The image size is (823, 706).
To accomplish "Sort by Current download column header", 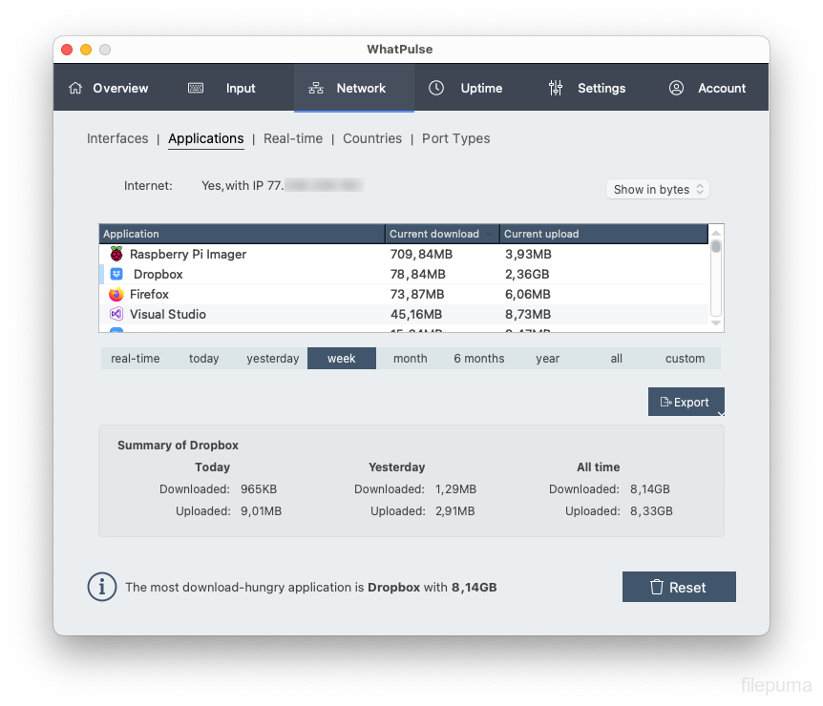I will point(441,234).
